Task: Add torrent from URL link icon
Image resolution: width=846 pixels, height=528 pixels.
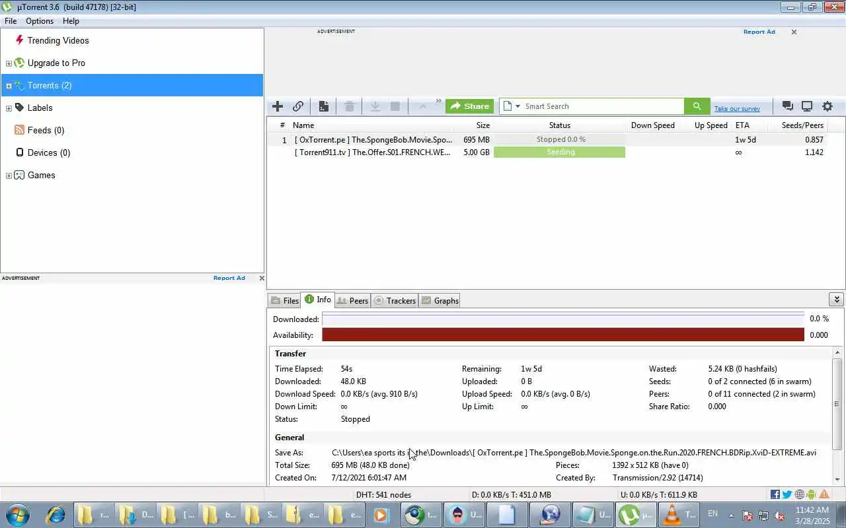Action: pyautogui.click(x=298, y=106)
